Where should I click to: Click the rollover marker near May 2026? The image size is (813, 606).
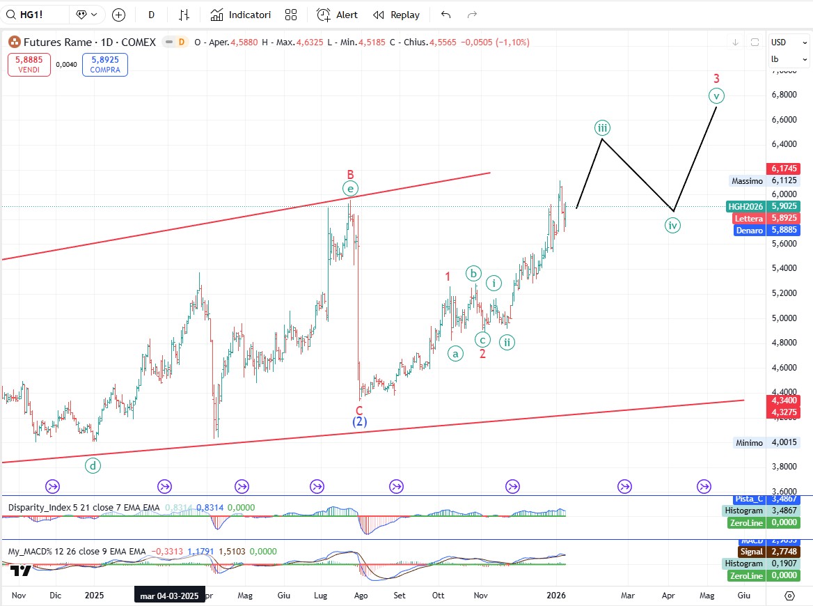(x=704, y=486)
